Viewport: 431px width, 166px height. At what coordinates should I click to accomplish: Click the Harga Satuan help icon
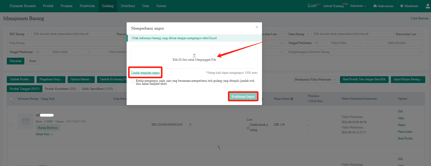click(x=292, y=99)
